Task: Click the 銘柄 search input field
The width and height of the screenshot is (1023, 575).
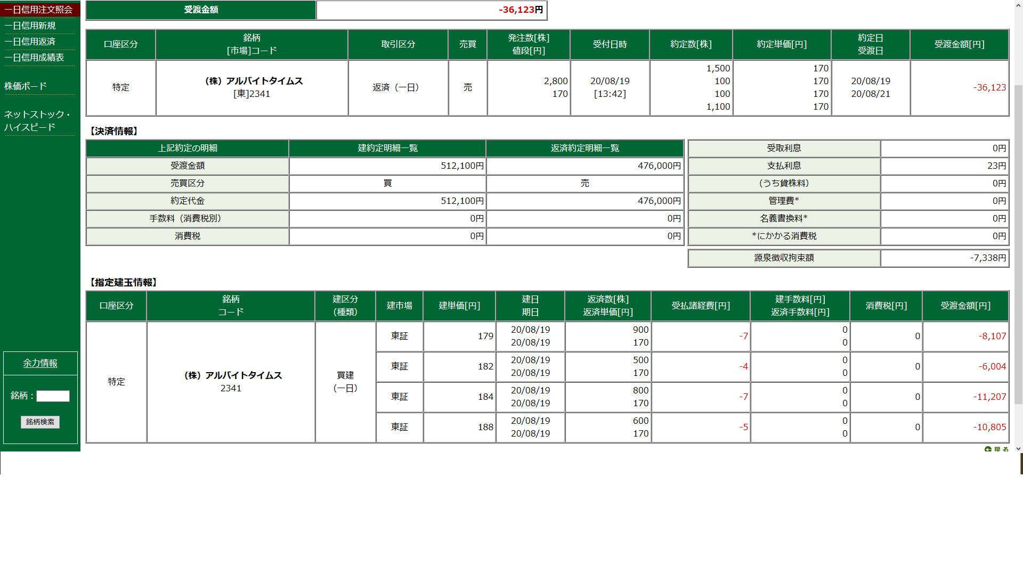Action: 53,396
